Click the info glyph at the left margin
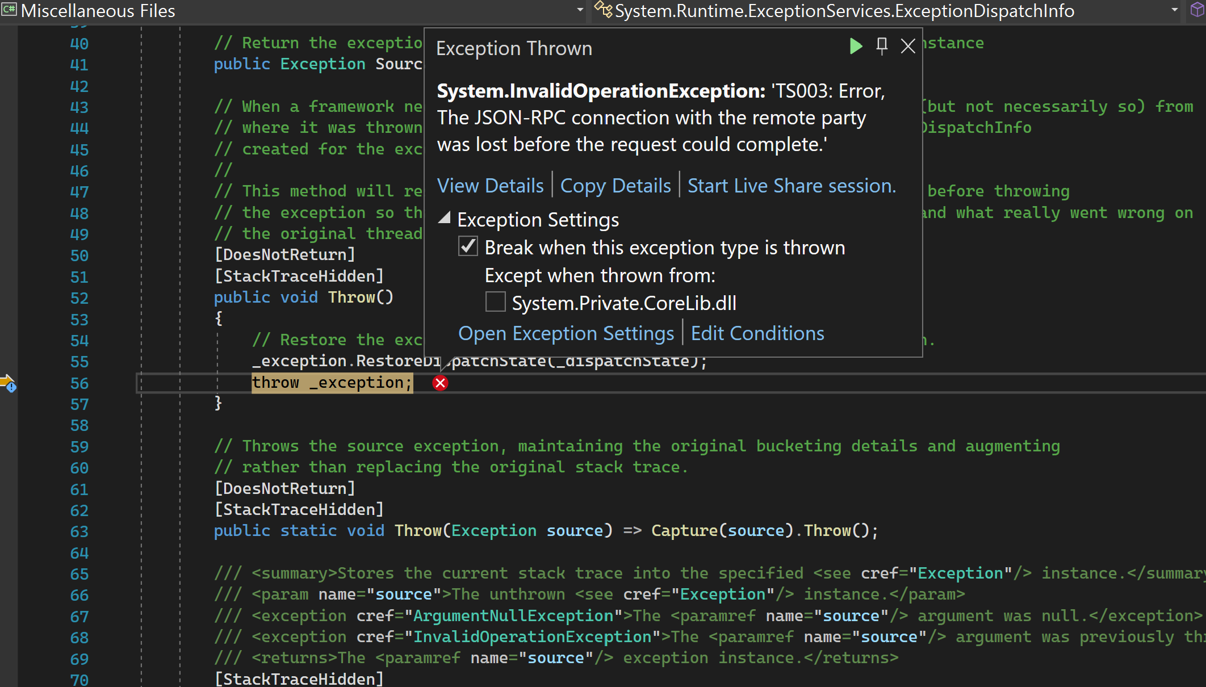Viewport: 1206px width, 687px height. point(11,387)
